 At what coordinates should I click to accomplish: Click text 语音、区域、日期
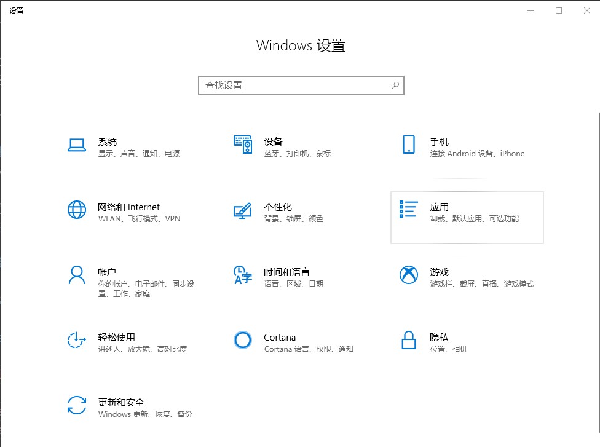point(293,283)
